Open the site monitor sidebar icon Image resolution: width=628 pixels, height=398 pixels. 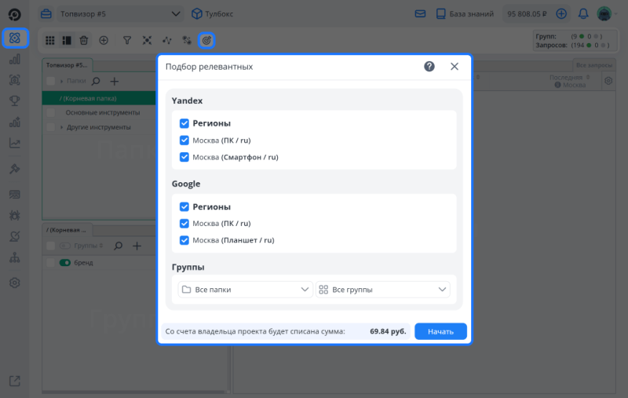click(x=15, y=195)
